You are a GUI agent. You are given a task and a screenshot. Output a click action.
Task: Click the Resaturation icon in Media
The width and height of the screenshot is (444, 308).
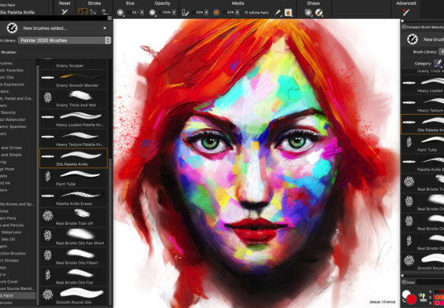click(x=185, y=13)
